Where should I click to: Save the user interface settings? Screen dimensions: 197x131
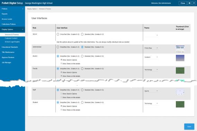coord(189,127)
